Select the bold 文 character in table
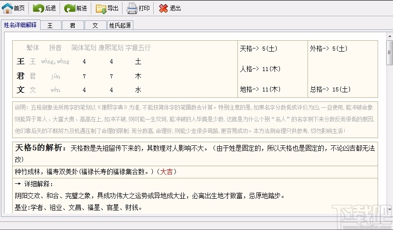 [x=20, y=90]
